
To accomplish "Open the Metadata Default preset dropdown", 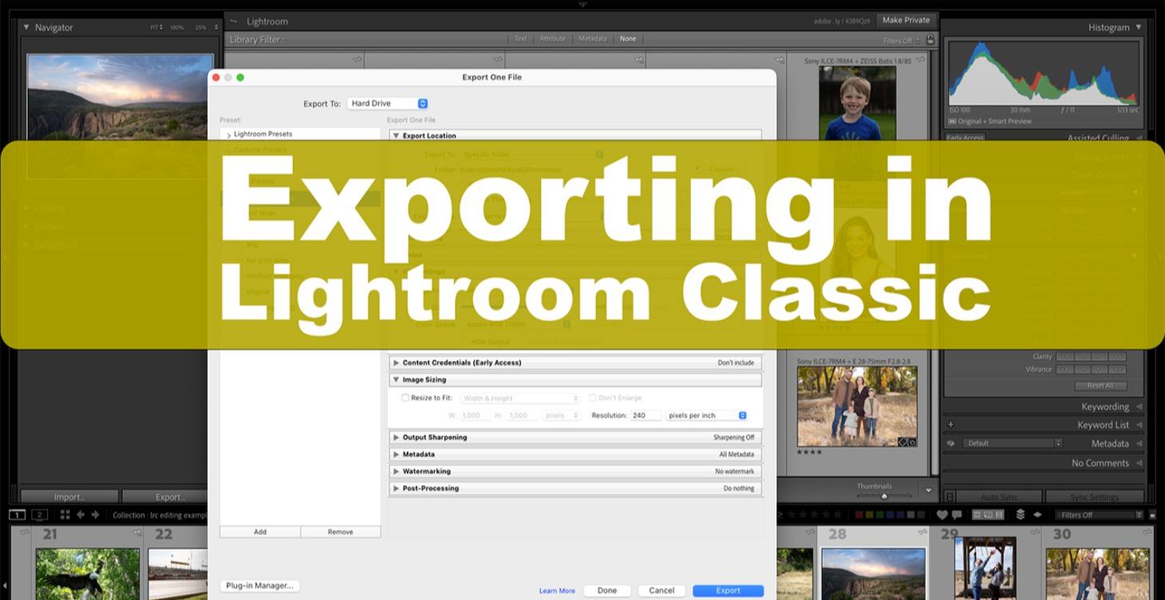I will pos(1013,443).
